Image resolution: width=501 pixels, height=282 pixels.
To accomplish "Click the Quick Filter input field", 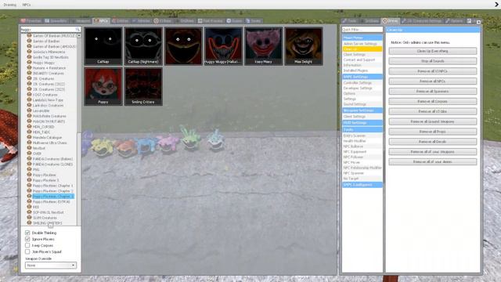I will [x=362, y=30].
